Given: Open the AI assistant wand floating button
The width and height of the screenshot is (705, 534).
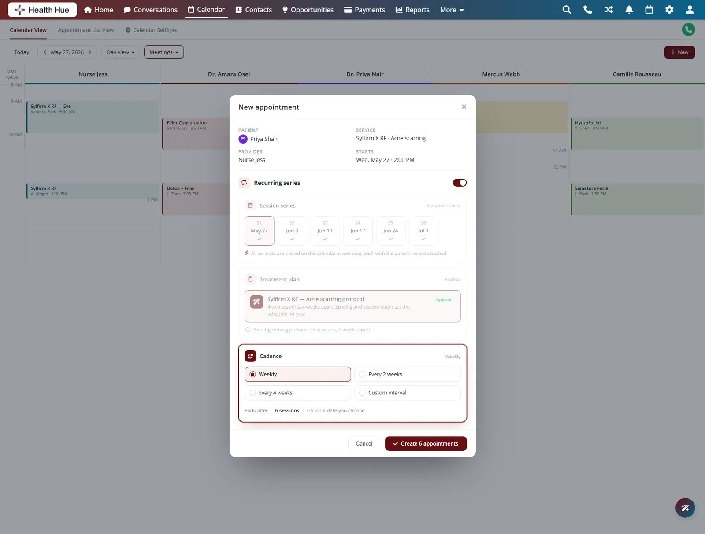Looking at the screenshot, I should point(685,508).
